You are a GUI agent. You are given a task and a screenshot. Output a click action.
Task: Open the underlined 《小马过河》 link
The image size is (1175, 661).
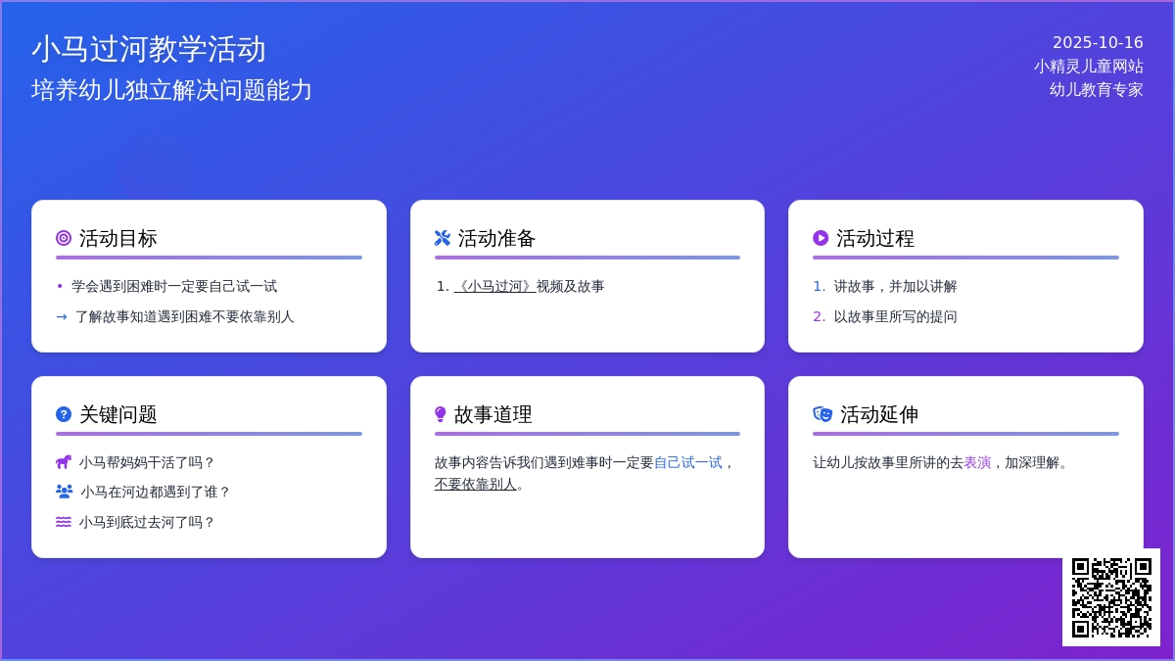[494, 286]
